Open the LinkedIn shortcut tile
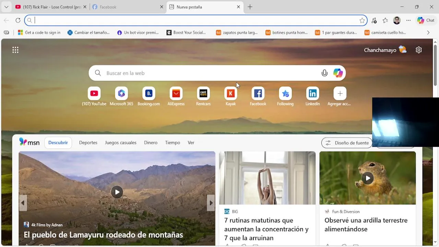Viewport: 439px width, 247px height. point(313,93)
